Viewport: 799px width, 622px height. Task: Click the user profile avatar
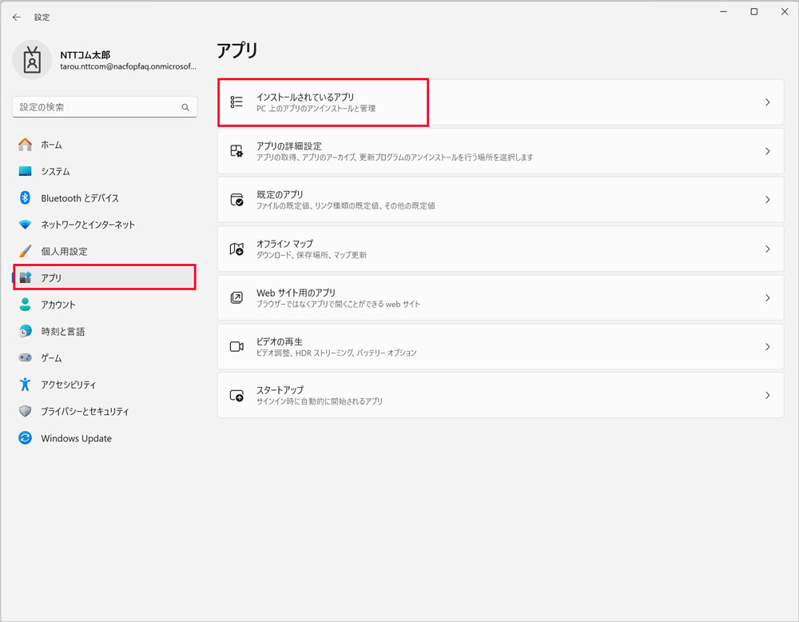pyautogui.click(x=32, y=61)
